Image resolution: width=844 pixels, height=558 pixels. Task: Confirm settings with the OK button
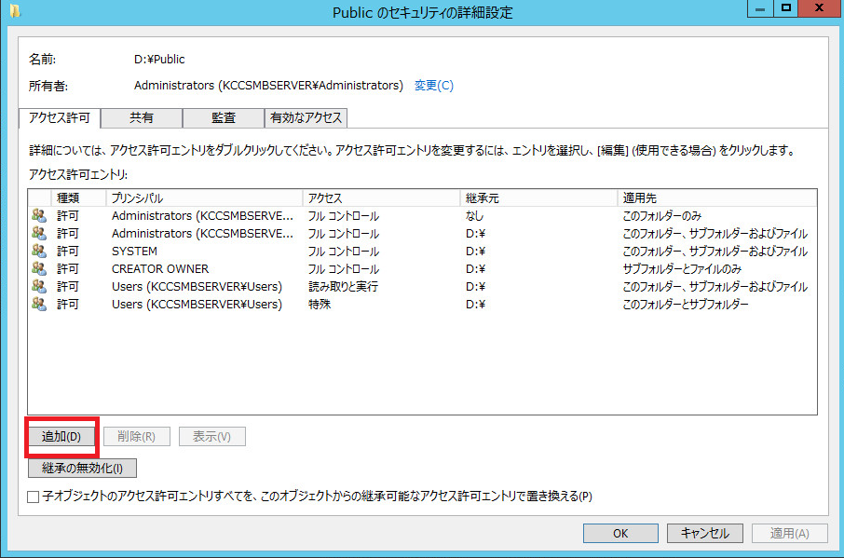tap(620, 533)
